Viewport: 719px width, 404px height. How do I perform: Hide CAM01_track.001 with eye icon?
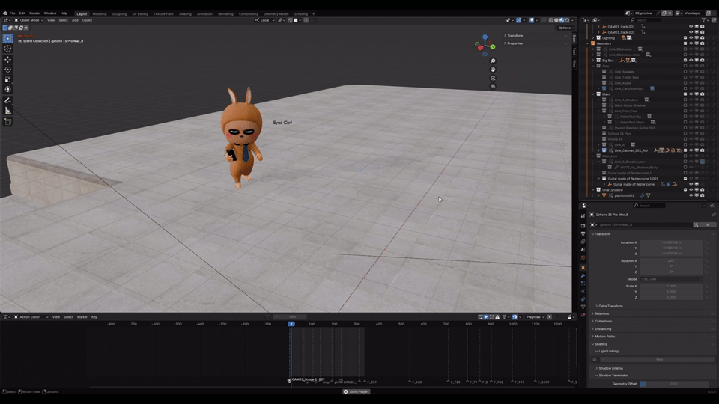click(x=691, y=27)
